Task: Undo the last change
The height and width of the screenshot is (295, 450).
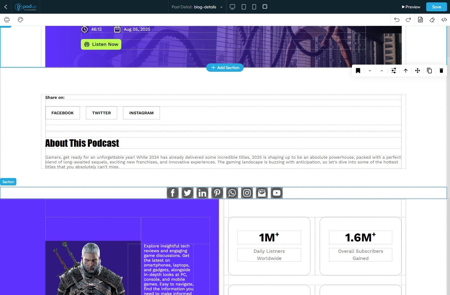Action: point(397,20)
